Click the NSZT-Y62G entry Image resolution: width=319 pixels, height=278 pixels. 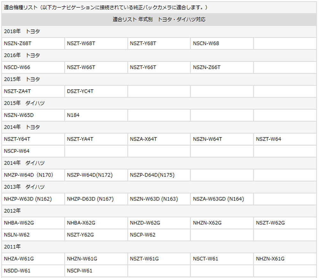coord(96,235)
